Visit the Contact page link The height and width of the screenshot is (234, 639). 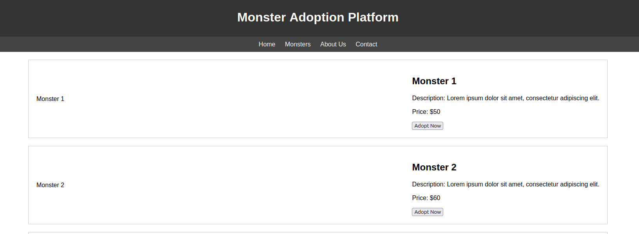click(x=366, y=44)
